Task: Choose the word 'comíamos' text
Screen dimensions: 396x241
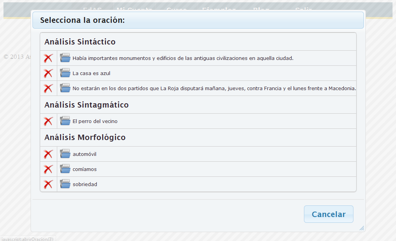Action: 84,169
